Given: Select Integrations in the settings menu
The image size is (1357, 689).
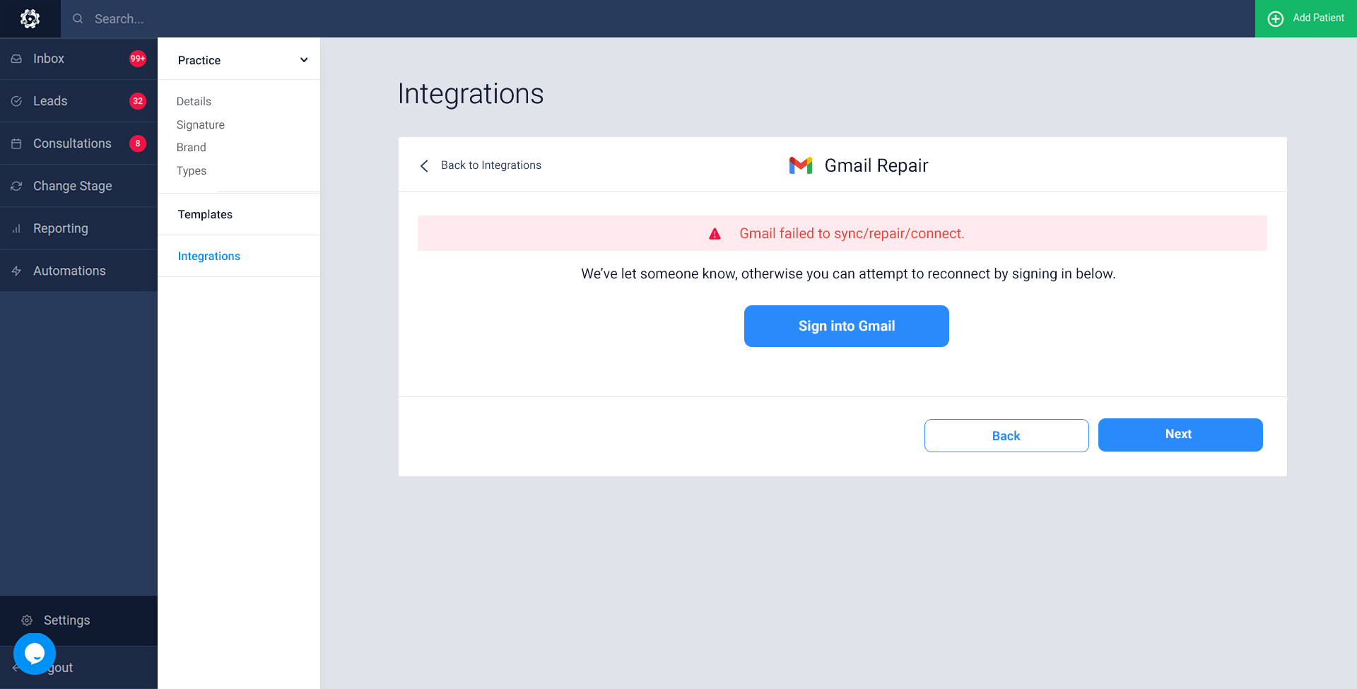Looking at the screenshot, I should click(208, 256).
